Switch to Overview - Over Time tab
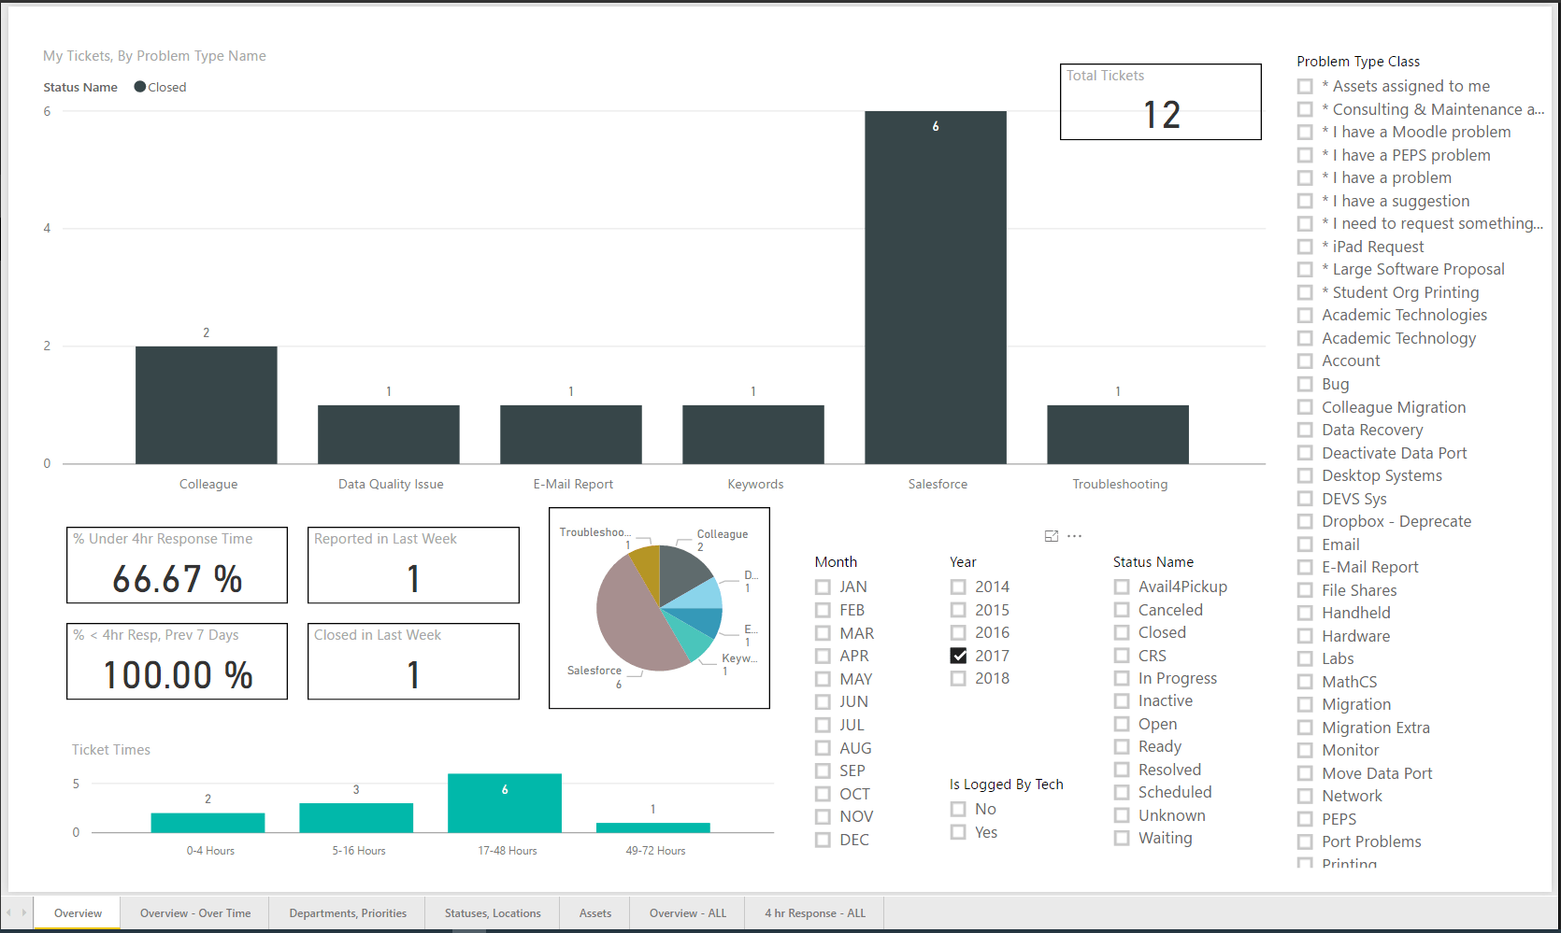 [x=194, y=913]
